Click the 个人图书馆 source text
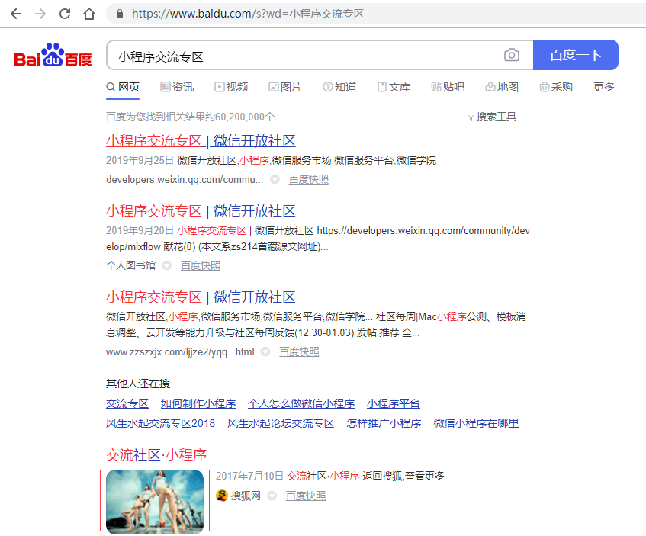Viewport: 646px width, 536px height. 131,266
